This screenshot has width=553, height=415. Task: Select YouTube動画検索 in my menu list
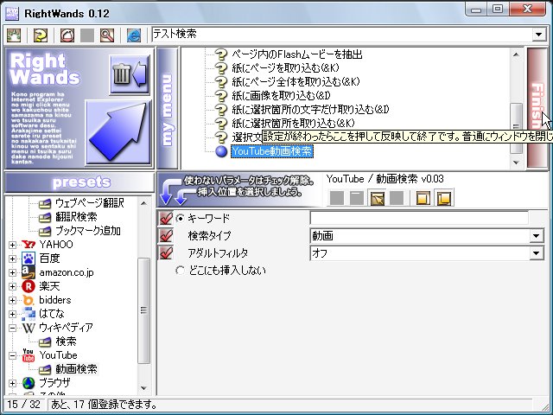click(272, 151)
